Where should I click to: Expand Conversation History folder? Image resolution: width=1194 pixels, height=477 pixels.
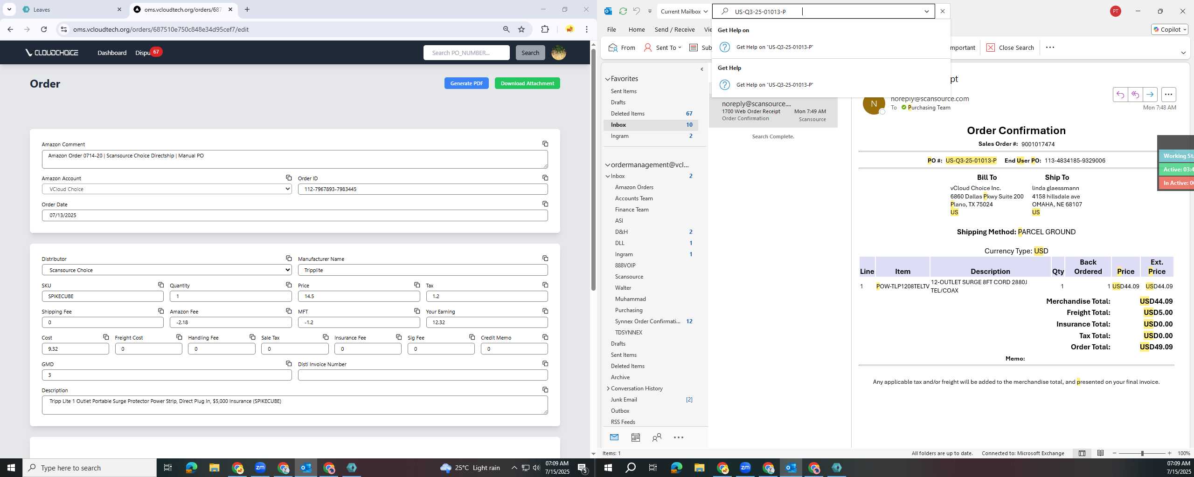(608, 388)
